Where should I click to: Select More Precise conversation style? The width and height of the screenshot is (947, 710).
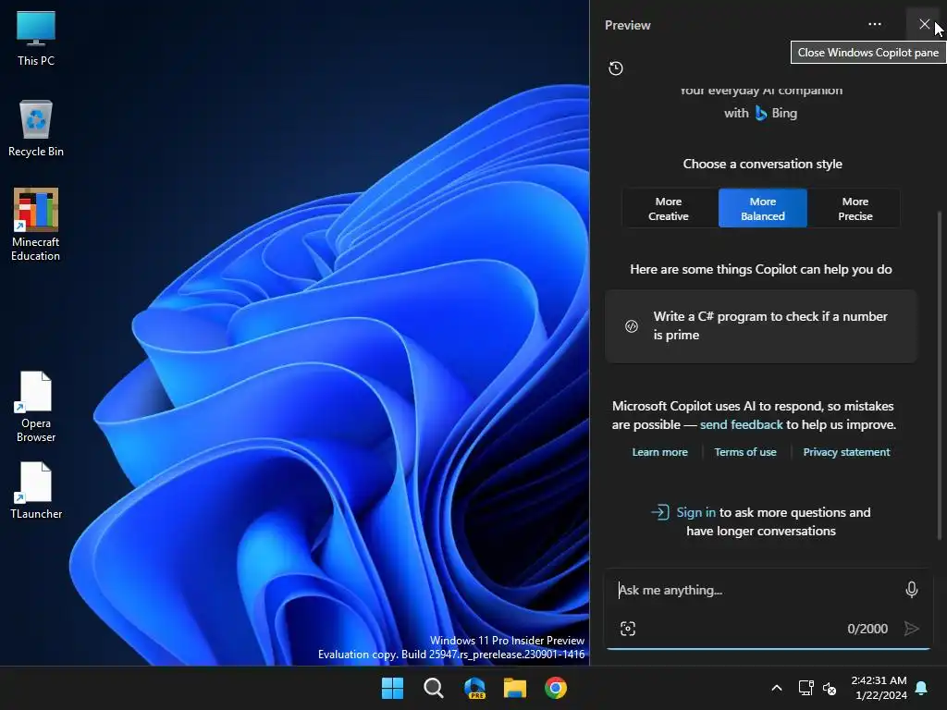click(855, 209)
